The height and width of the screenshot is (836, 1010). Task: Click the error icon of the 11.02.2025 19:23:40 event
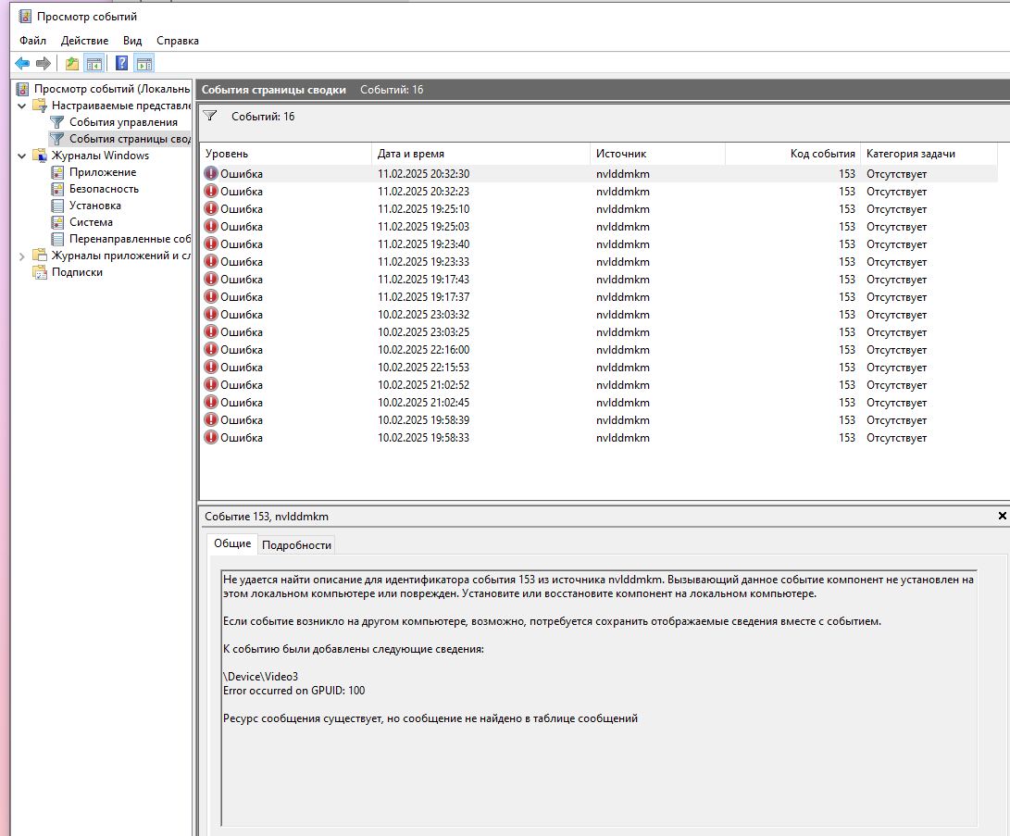tap(211, 244)
